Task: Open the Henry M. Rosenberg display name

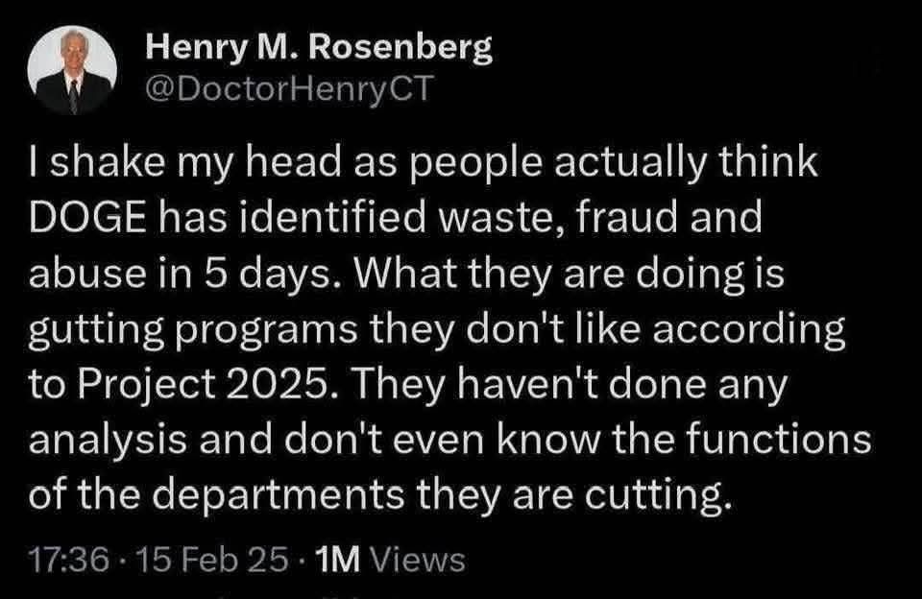Action: [x=319, y=49]
